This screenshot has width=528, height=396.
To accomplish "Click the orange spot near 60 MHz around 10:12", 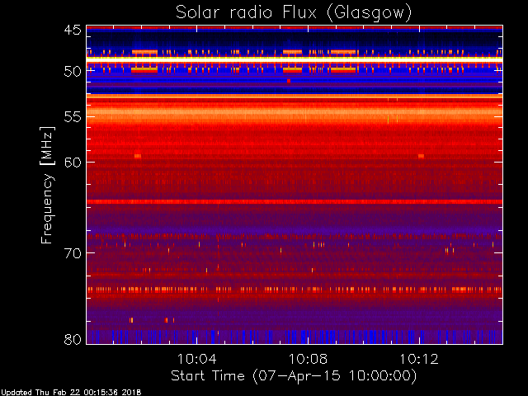I will pos(421,156).
